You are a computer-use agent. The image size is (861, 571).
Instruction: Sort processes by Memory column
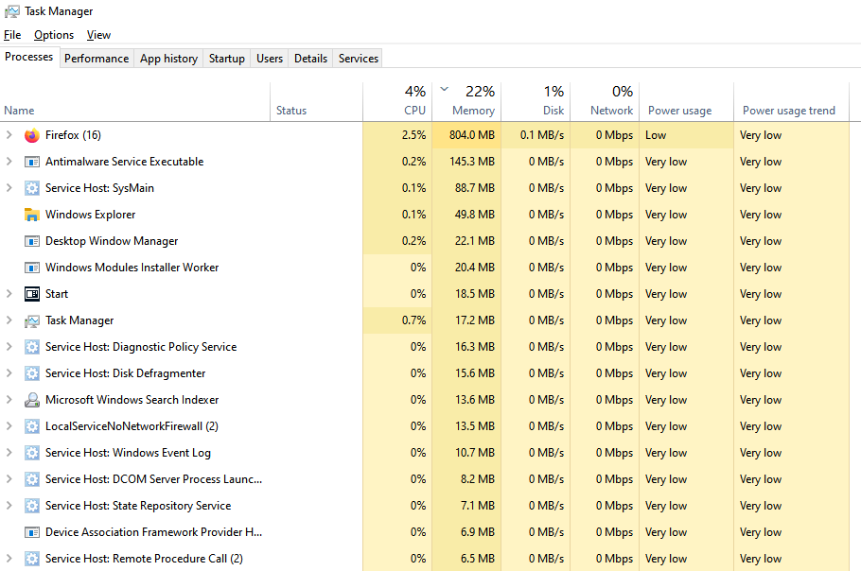(x=466, y=102)
